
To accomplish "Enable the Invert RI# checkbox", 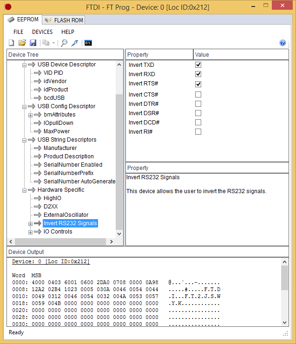I will point(198,132).
